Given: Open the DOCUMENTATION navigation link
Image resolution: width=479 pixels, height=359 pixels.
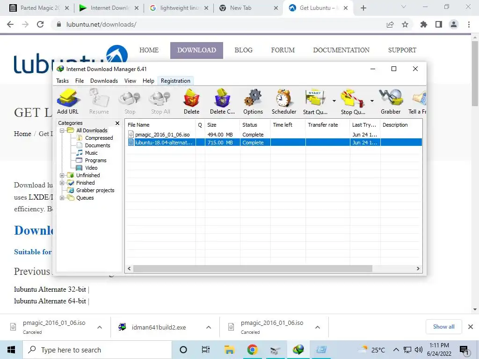Looking at the screenshot, I should tap(341, 50).
